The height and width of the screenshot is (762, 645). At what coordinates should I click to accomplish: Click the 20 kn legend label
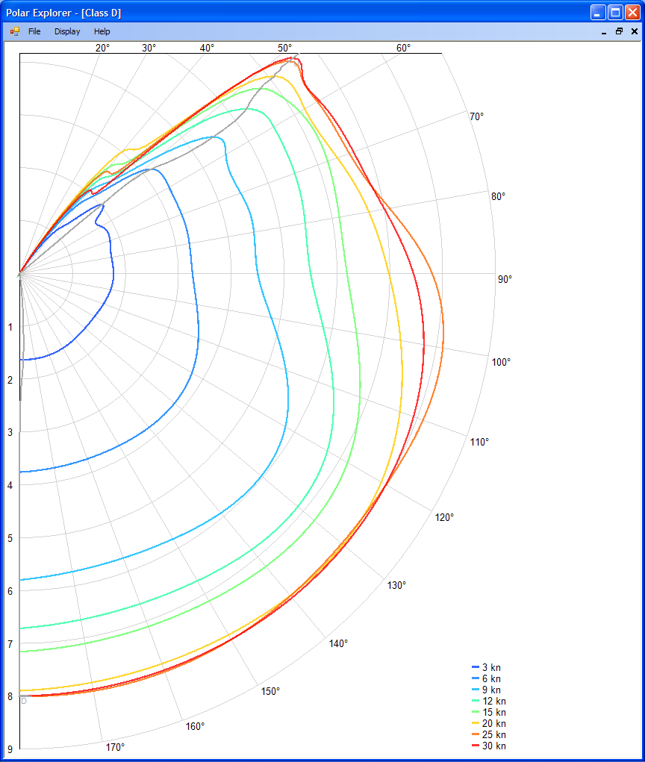point(494,723)
